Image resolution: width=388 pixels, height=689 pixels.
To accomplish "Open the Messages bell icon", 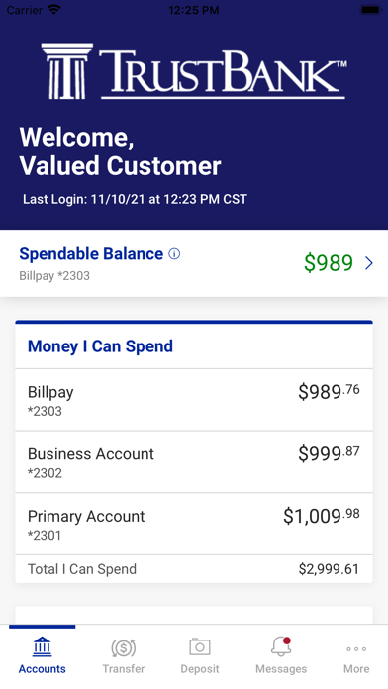I will coord(281,646).
